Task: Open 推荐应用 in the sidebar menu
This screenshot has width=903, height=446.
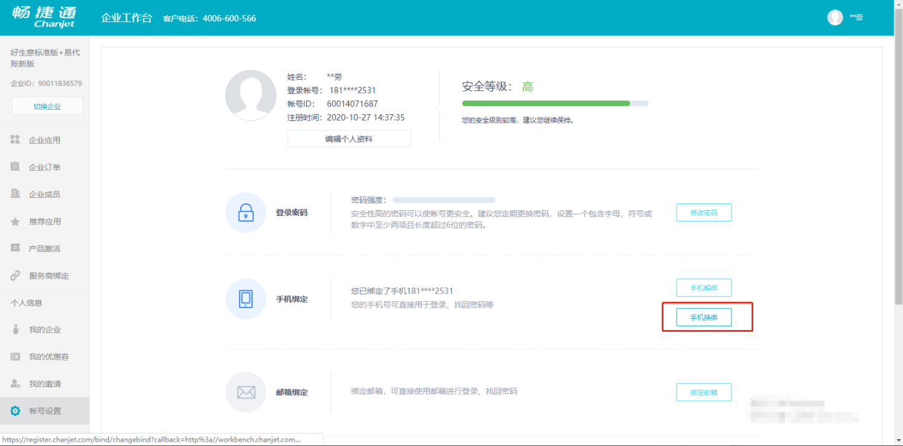Action: 45,221
